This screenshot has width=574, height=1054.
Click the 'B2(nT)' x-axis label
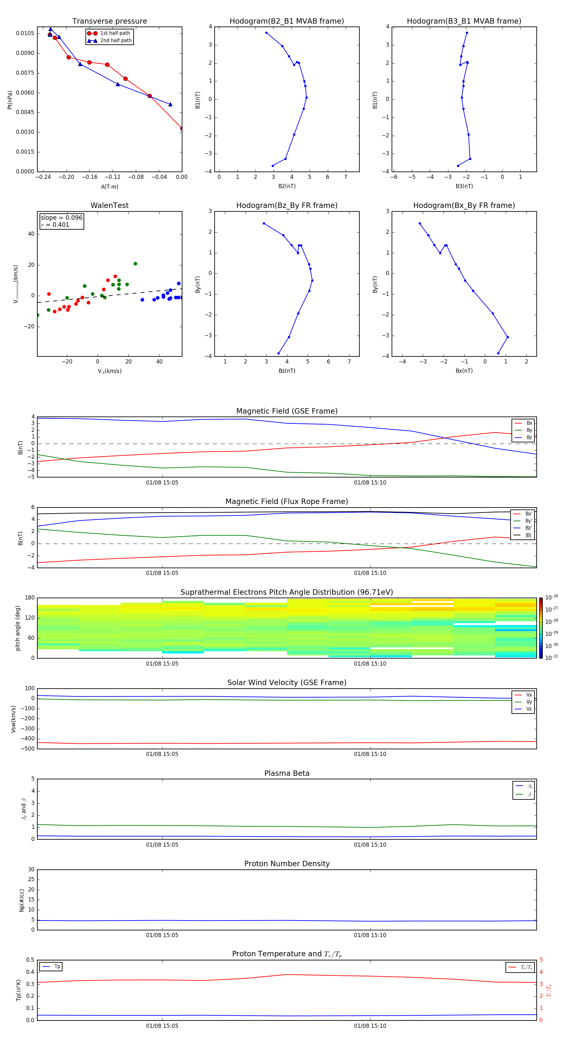click(x=287, y=186)
